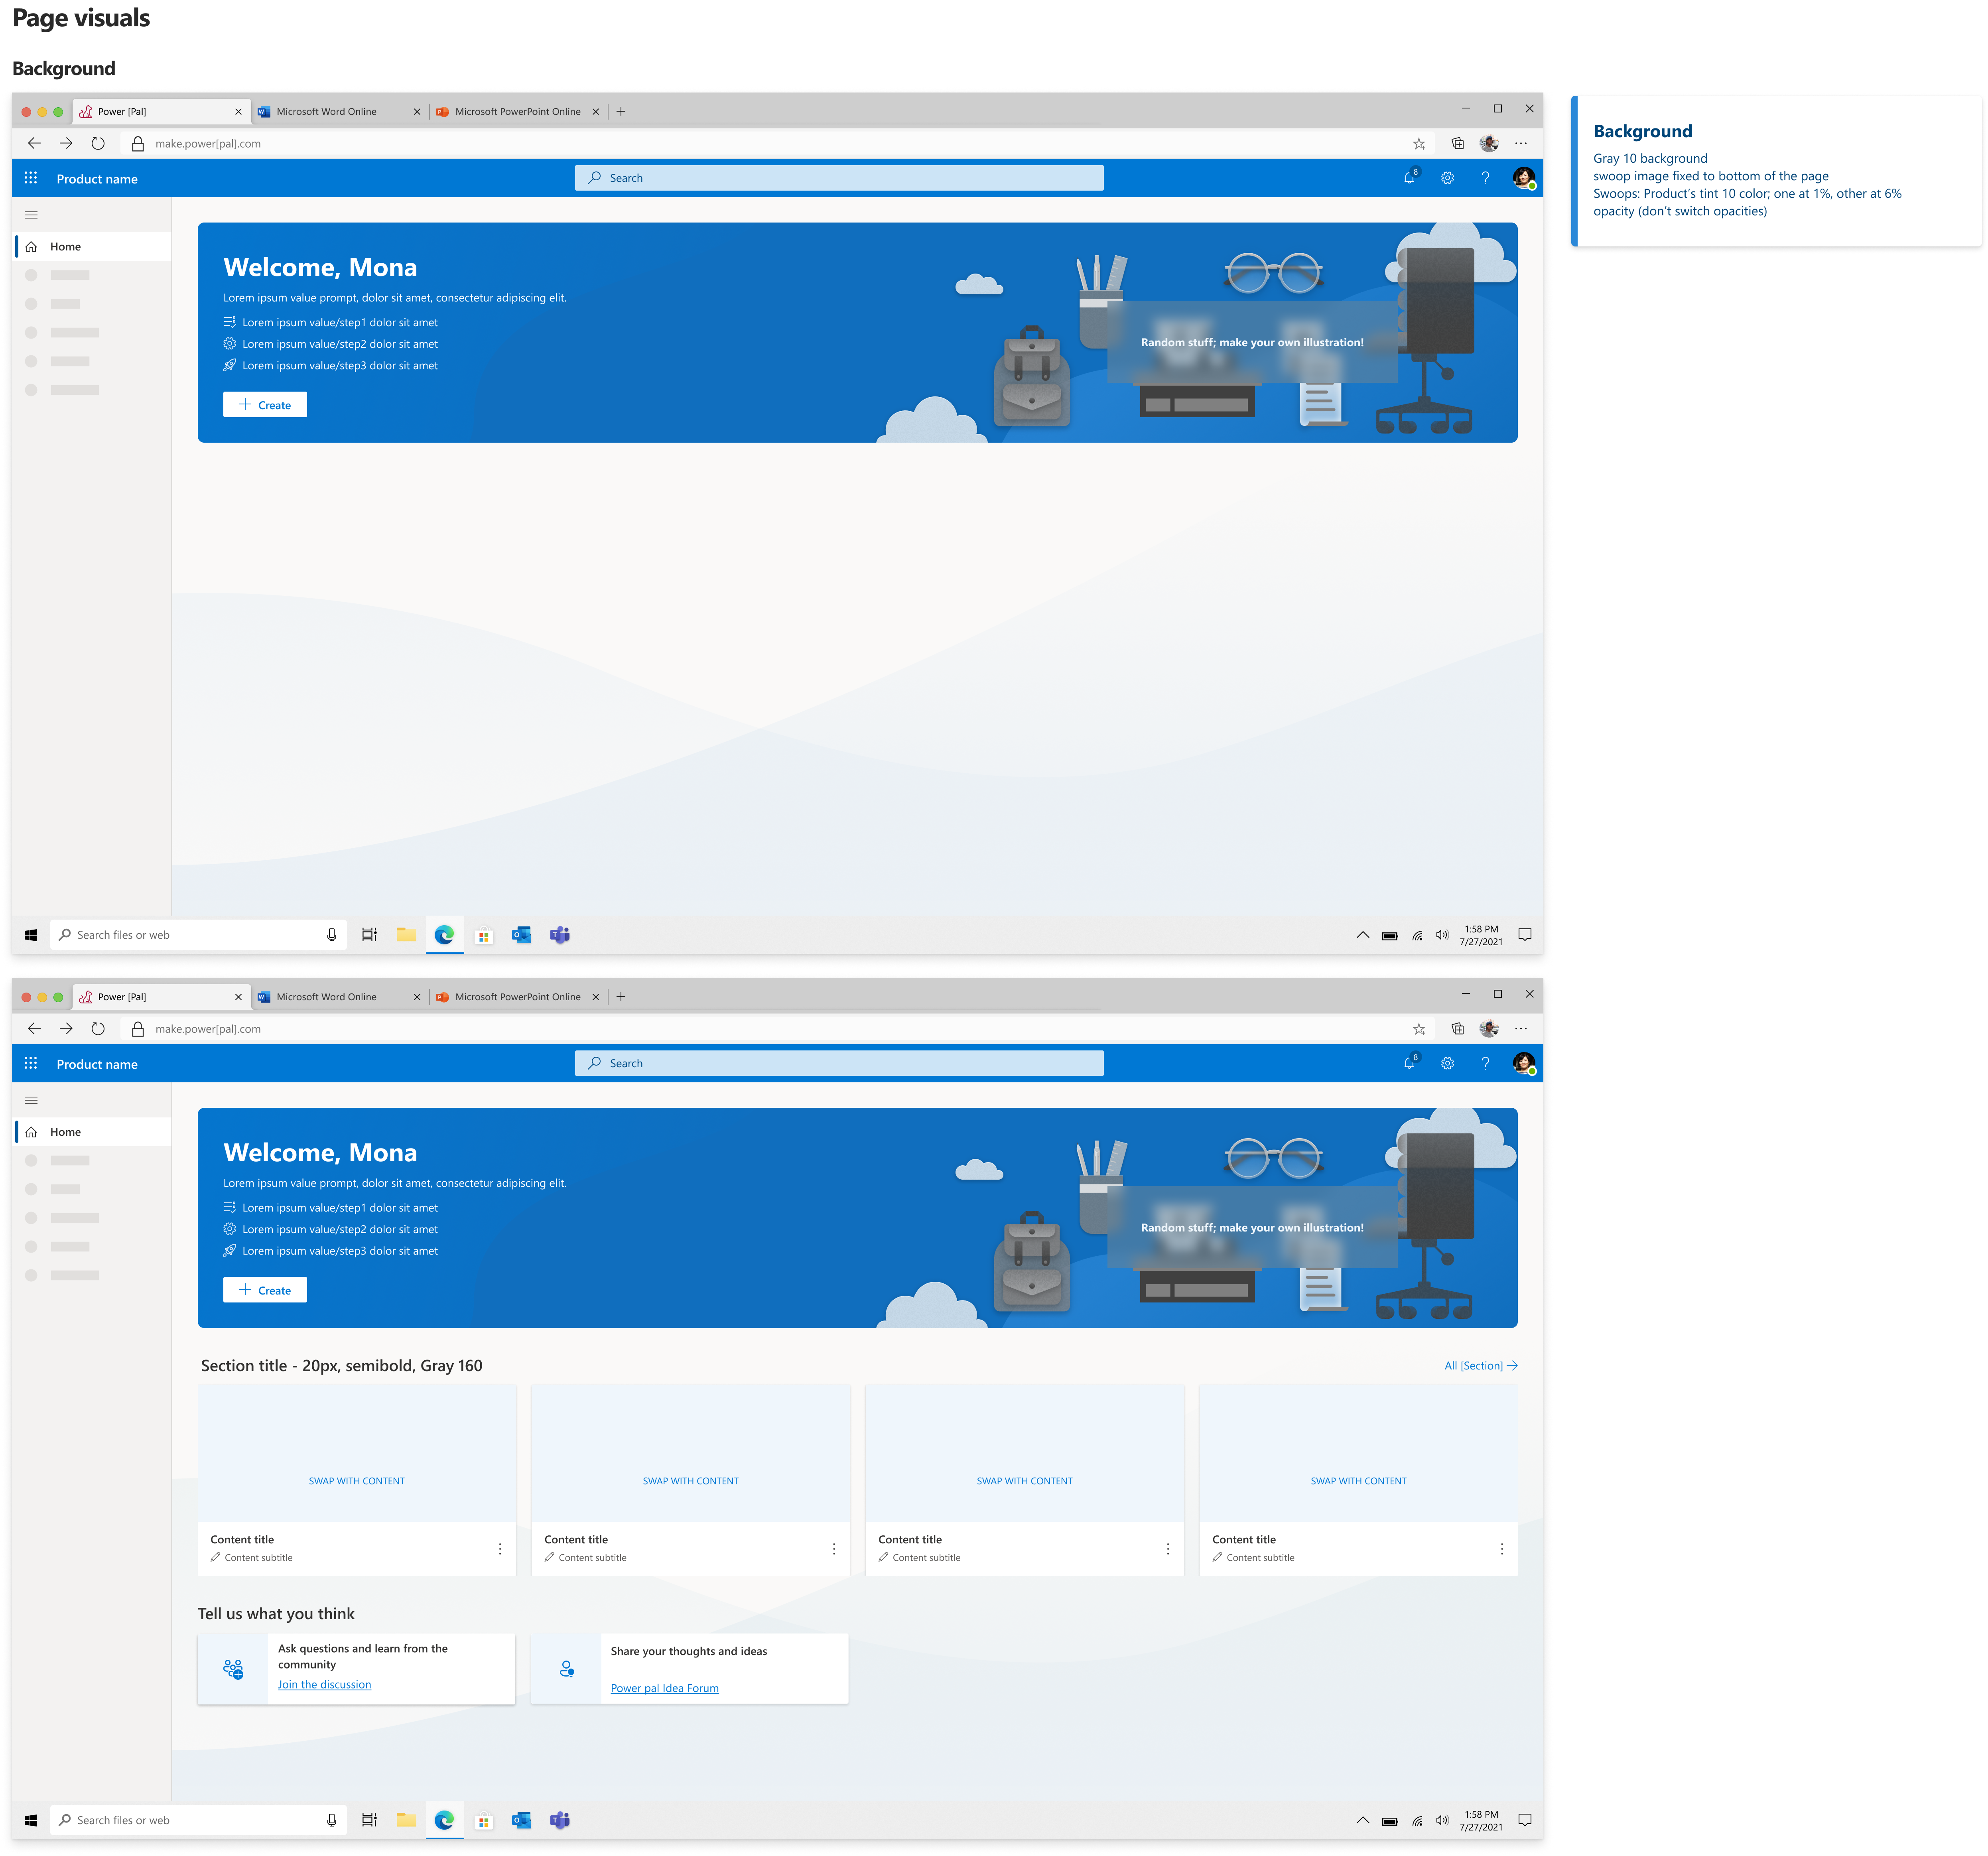
Task: Click the help question mark icon
Action: point(1485,178)
